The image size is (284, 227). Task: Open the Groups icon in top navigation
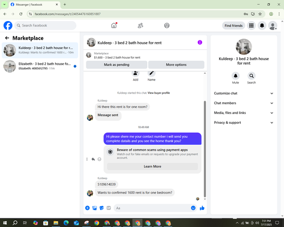coord(167,26)
